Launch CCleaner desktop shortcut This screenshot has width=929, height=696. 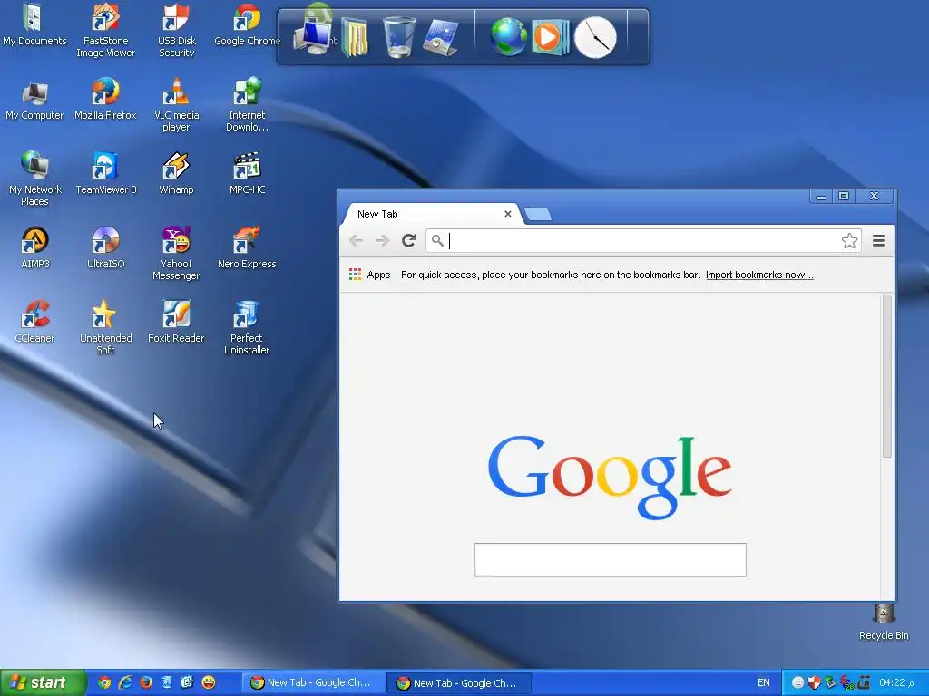pos(34,322)
